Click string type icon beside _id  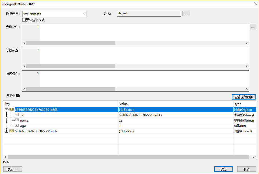[17, 115]
